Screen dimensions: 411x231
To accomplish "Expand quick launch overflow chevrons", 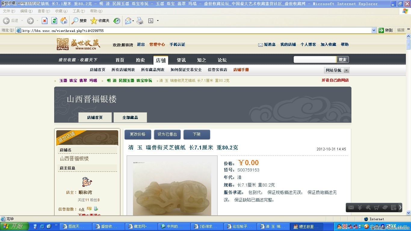I will [x=56, y=225].
